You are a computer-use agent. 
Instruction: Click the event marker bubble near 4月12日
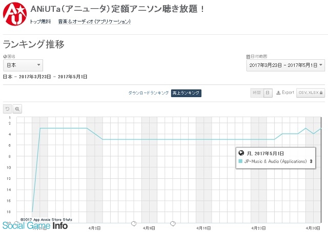pos(173,224)
